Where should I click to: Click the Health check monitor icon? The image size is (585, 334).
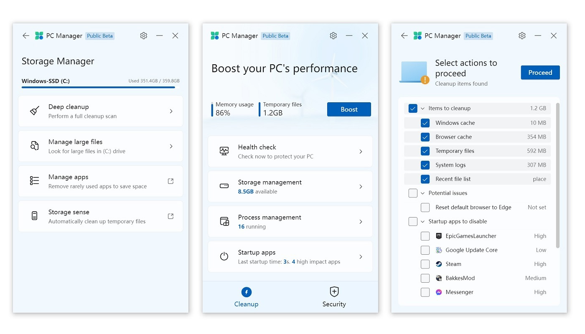click(x=224, y=151)
